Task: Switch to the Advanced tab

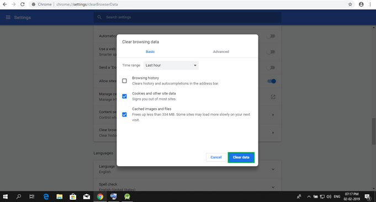Action: tap(221, 51)
